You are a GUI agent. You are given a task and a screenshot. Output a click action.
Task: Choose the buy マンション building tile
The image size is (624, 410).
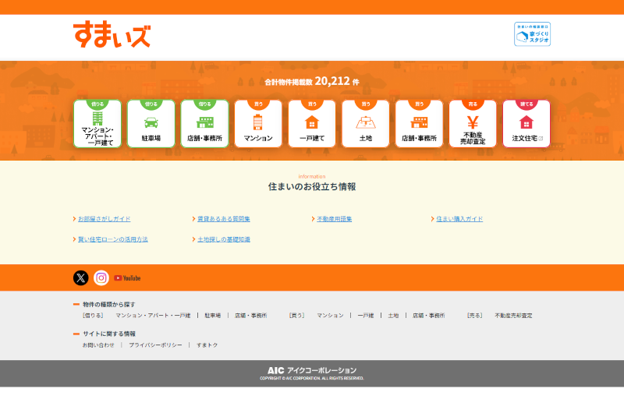[258, 124]
